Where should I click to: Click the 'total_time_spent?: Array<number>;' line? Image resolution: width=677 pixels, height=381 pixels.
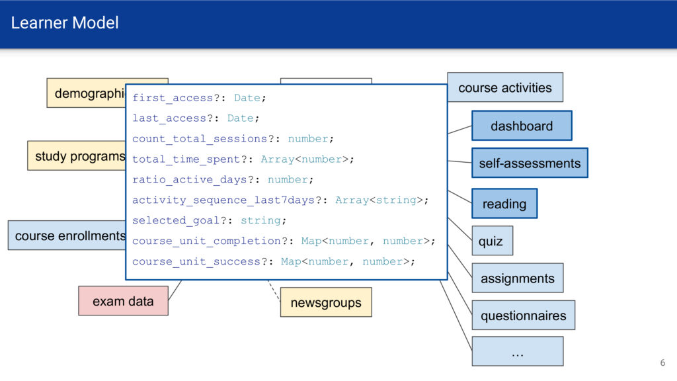coord(243,159)
